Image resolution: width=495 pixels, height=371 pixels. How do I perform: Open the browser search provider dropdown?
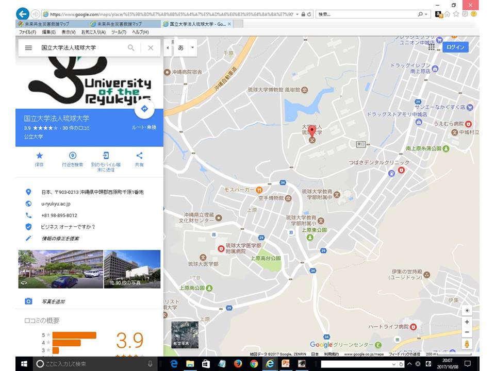[x=426, y=14]
